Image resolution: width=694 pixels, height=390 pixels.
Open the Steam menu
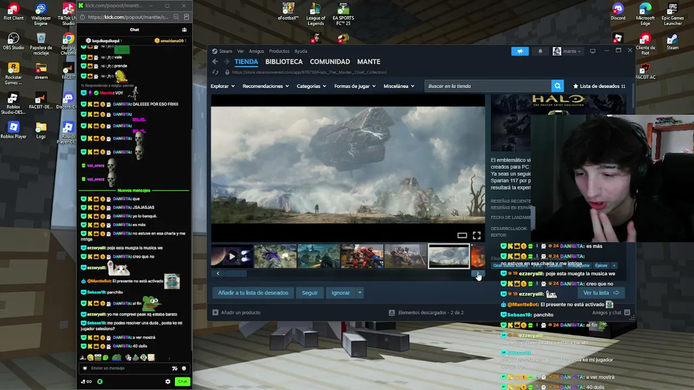226,51
